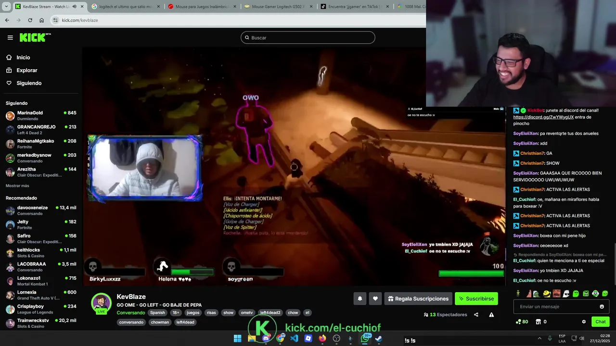Open the emoji picker in chat input
The width and height of the screenshot is (616, 346).
click(x=602, y=307)
